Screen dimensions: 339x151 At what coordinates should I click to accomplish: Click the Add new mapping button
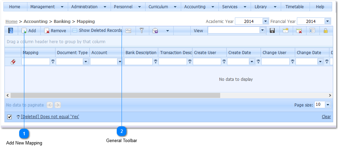(29, 31)
